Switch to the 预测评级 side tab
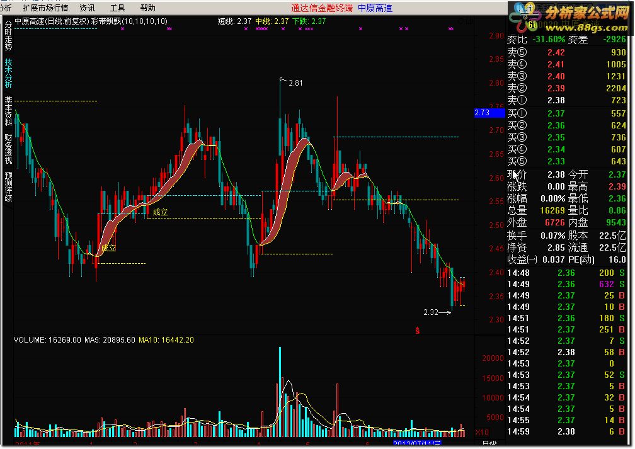This screenshot has height=449, width=635. coord(8,186)
